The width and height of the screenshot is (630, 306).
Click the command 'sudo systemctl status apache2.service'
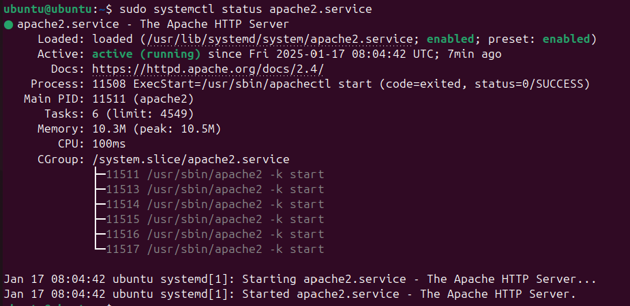click(x=246, y=9)
